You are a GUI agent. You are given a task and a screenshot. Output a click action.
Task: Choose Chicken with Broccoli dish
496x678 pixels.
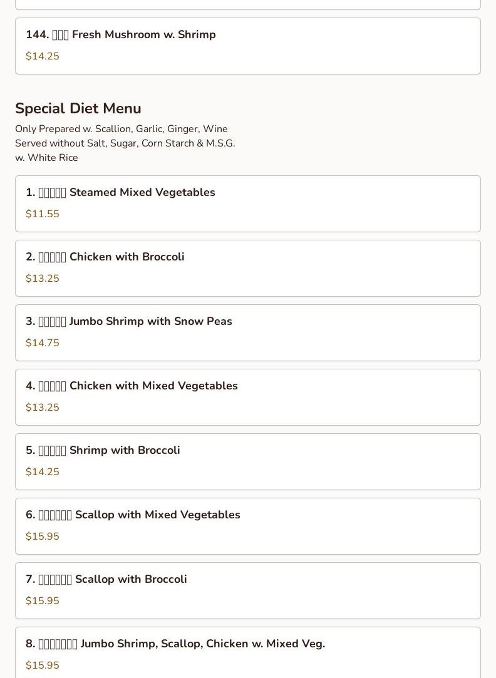(x=248, y=268)
